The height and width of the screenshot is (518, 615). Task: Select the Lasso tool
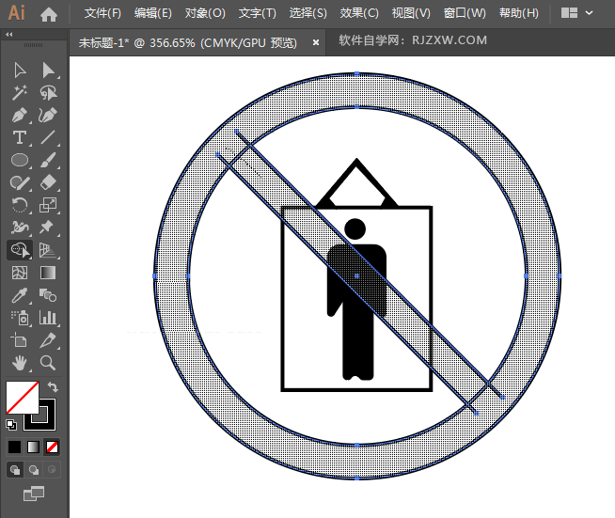[48, 93]
